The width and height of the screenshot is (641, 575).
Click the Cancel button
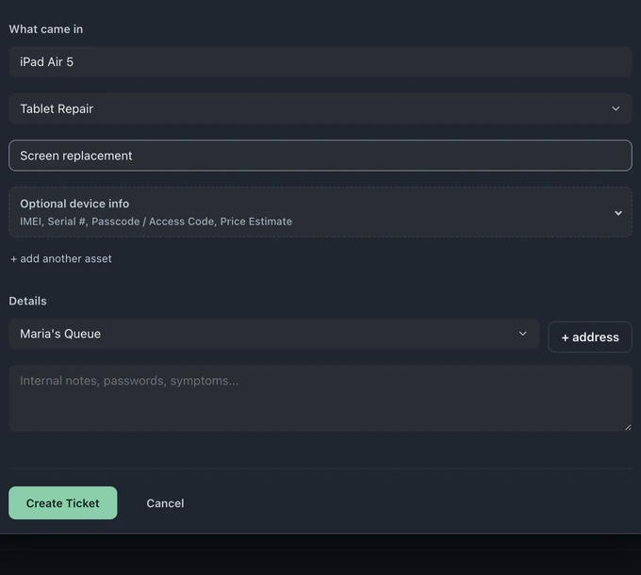165,503
